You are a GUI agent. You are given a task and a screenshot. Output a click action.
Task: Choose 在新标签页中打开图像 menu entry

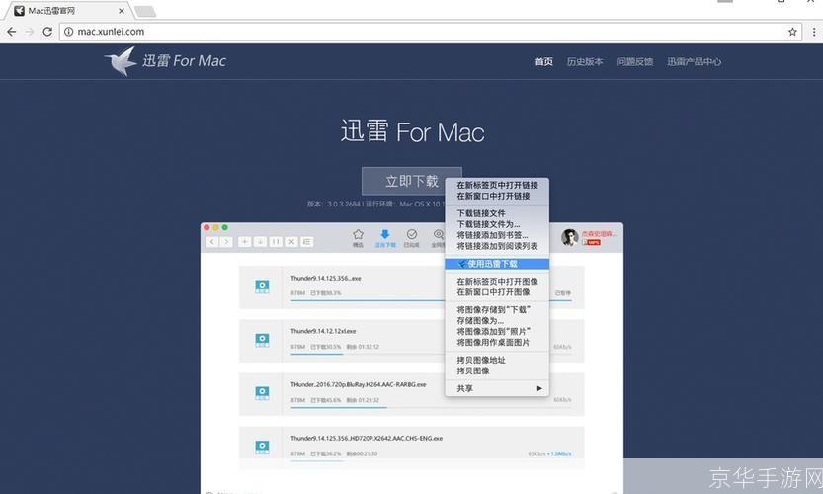point(497,282)
